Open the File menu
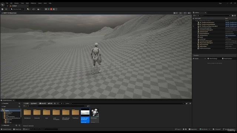This screenshot has height=133, width=237. (x=7, y=3)
